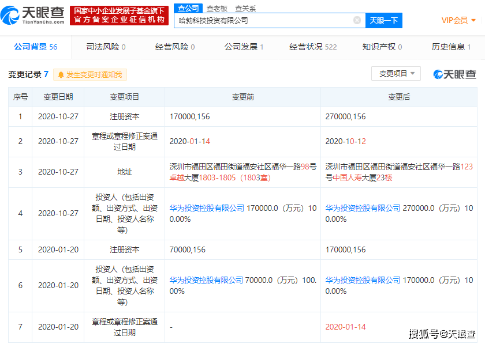The width and height of the screenshot is (485, 344).
Task: Open the 公司发展 tab
Action: click(244, 47)
